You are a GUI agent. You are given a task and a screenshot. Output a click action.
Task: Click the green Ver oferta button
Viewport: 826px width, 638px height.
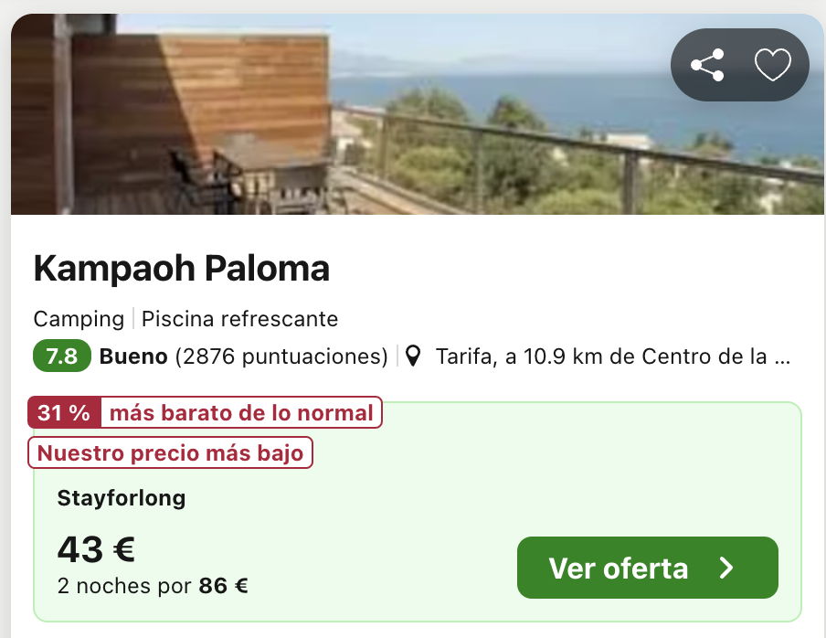coord(648,568)
